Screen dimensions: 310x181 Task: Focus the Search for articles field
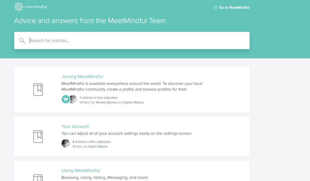point(136,41)
